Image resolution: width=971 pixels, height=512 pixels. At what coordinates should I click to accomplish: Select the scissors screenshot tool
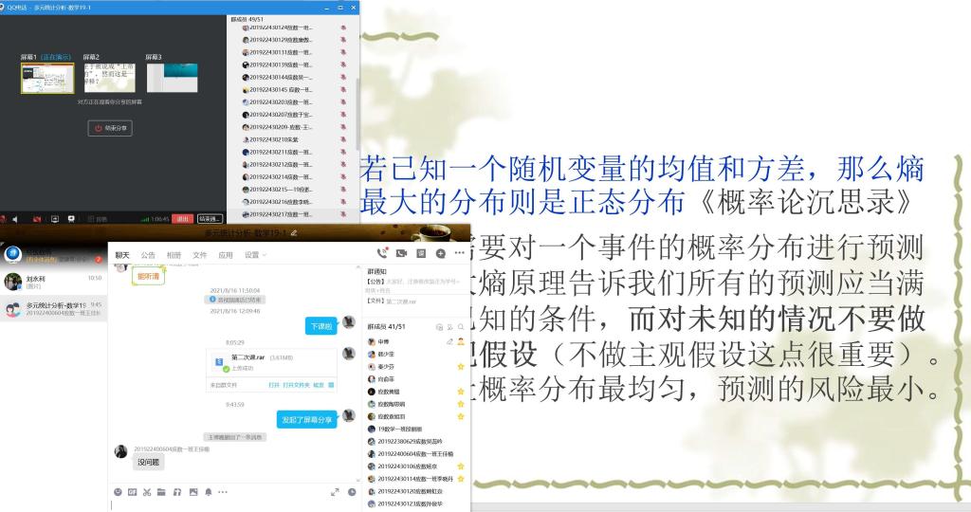(x=147, y=492)
